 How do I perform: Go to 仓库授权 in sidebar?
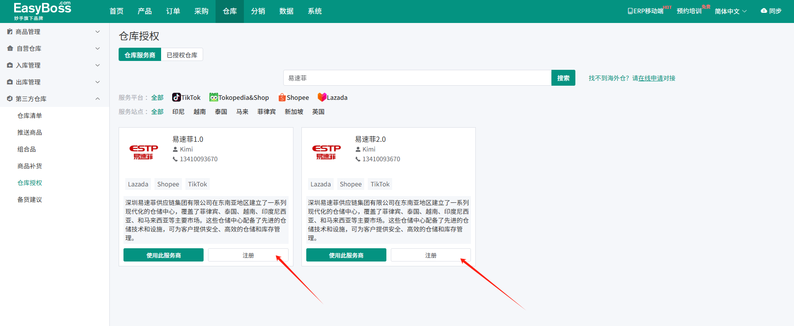pos(30,183)
